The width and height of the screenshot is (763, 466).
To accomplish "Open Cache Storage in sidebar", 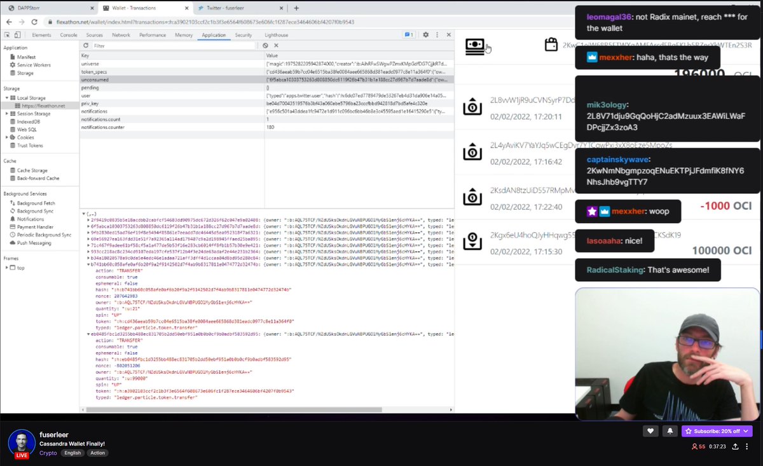I will (27, 170).
